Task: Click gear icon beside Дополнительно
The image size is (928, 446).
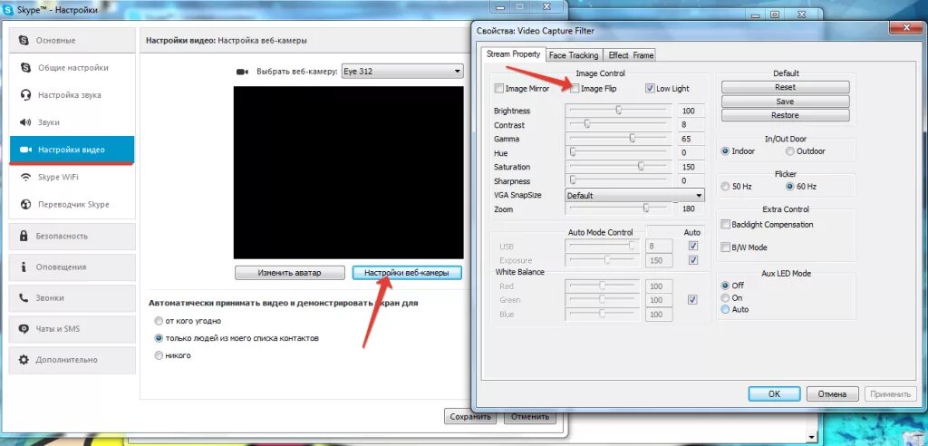Action: coord(24,360)
